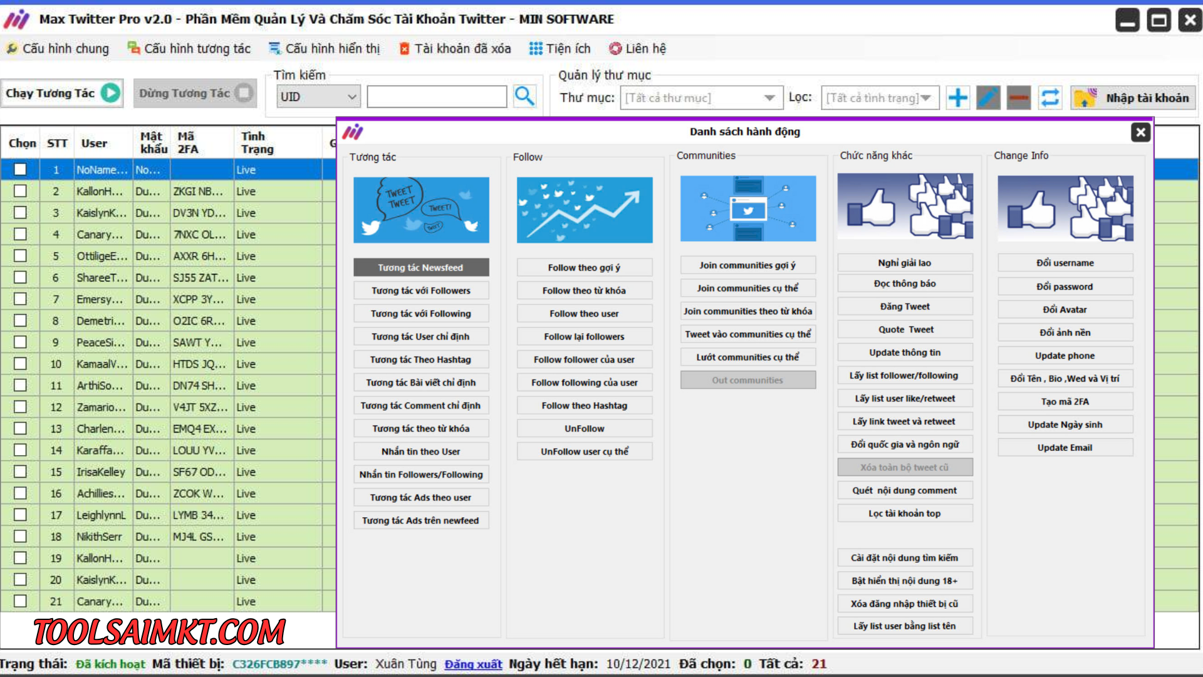Choose Đổi password action
Image resolution: width=1203 pixels, height=677 pixels.
1065,286
